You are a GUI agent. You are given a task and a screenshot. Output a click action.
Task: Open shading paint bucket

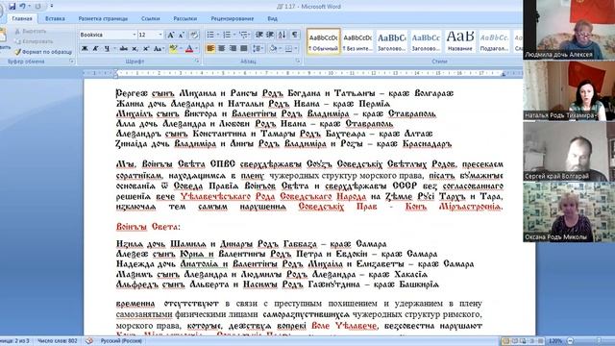[x=273, y=49]
